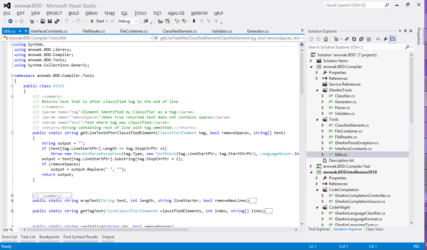Click the Save All toolbar icon
The image size is (427, 250).
(57, 21)
